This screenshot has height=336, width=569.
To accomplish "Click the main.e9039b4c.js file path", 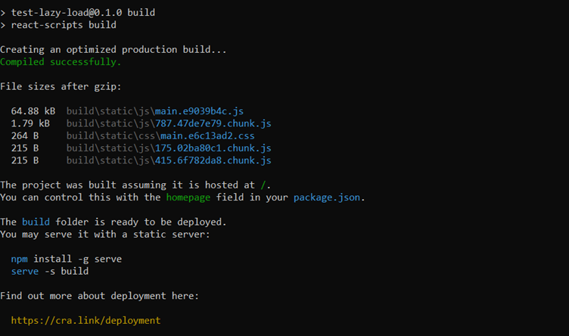I will pyautogui.click(x=155, y=111).
